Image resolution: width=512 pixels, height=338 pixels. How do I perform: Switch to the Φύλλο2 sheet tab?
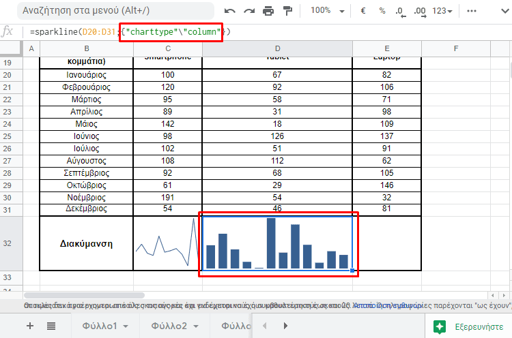point(169,326)
